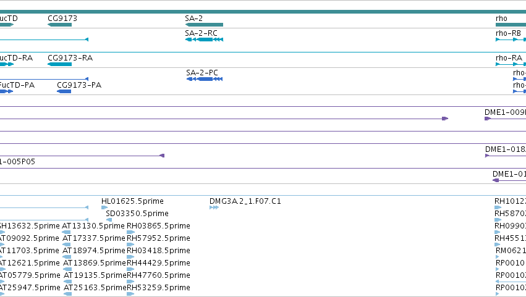
Task: Click the AT13869.5prime EST label
Action: pyautogui.click(x=95, y=263)
